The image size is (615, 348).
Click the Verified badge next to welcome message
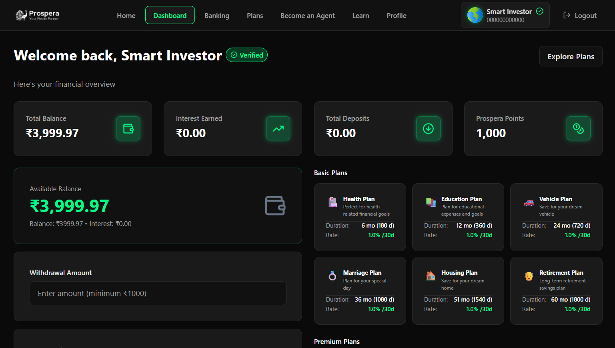pos(246,55)
